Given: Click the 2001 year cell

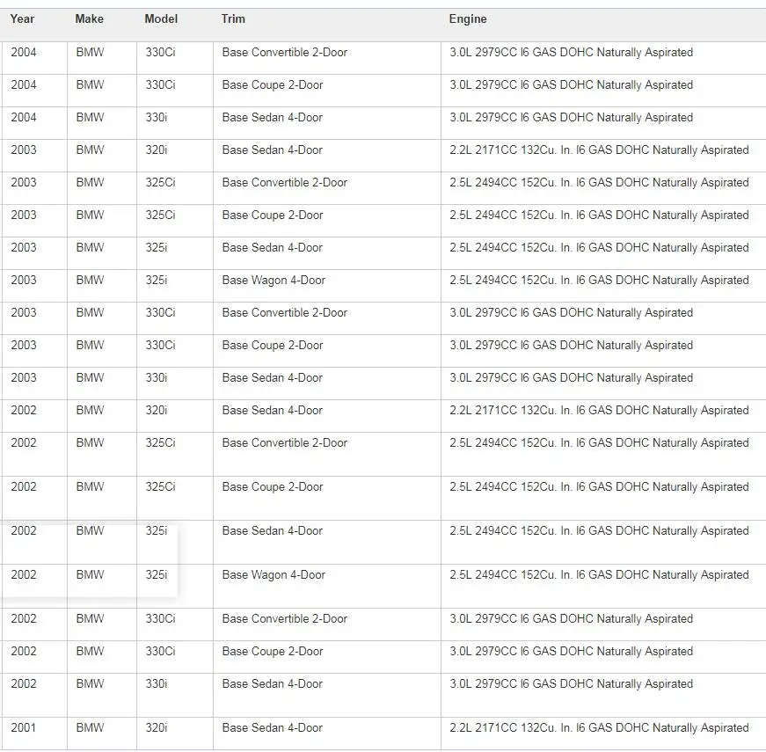Looking at the screenshot, I should (x=33, y=734).
